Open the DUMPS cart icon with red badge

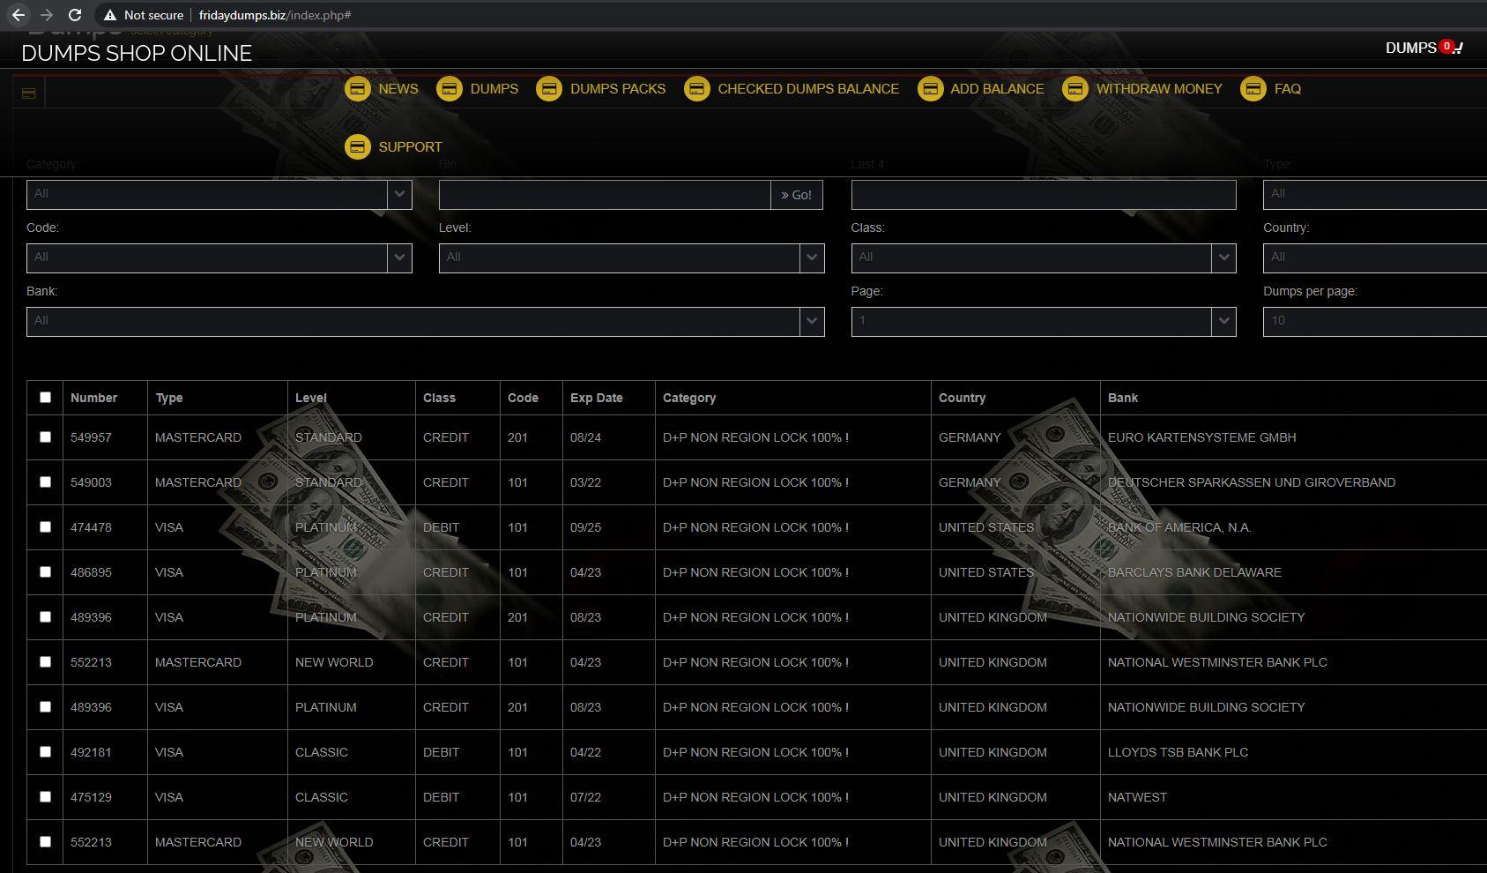tap(1424, 48)
